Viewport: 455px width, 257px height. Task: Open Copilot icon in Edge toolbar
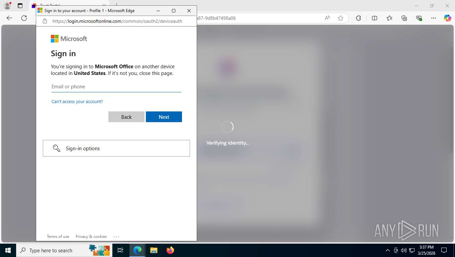point(448,18)
